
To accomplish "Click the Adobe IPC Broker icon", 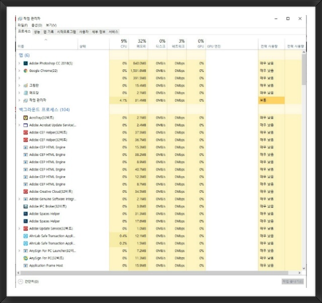I will (26, 206).
